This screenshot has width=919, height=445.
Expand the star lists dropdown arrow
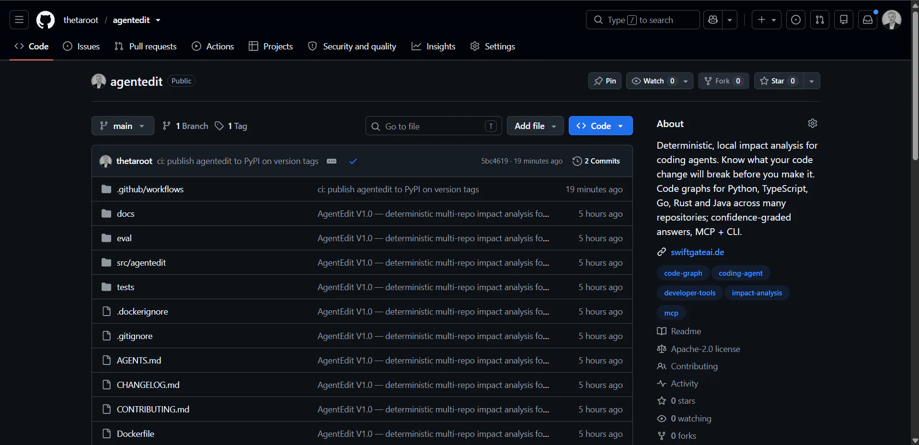pos(812,81)
